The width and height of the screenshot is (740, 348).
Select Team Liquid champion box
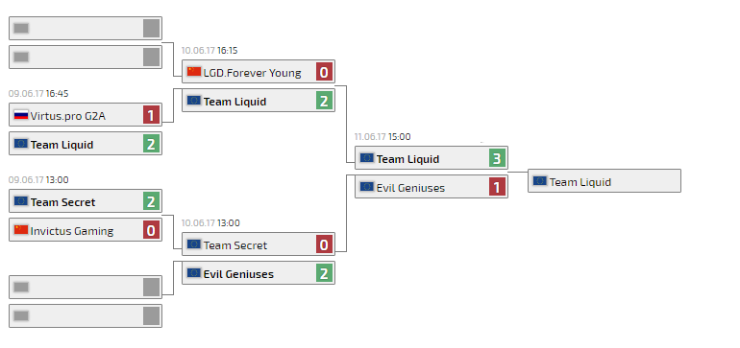tap(604, 181)
